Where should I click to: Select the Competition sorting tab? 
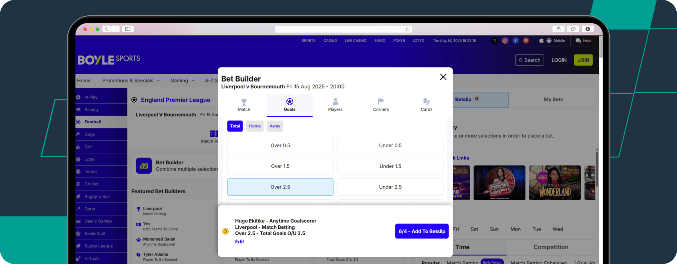(551, 247)
